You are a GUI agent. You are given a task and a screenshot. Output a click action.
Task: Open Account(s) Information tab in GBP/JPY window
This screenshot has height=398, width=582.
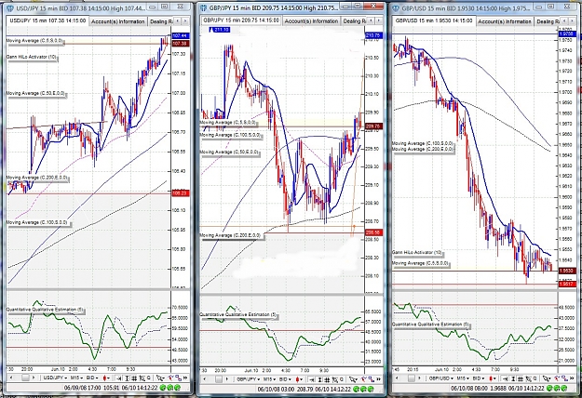311,21
